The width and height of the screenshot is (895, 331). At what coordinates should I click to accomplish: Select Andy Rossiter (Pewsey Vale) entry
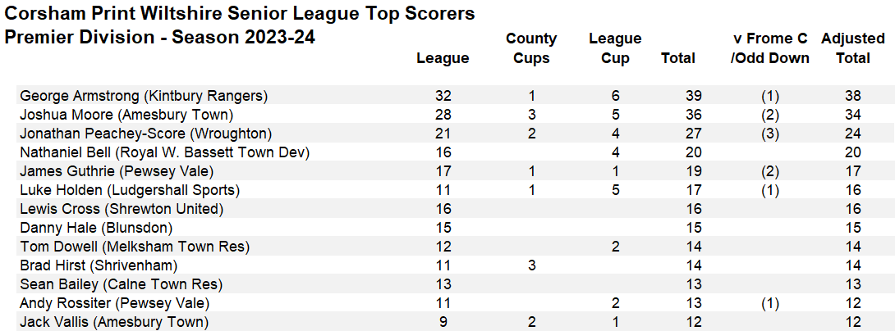click(x=114, y=303)
